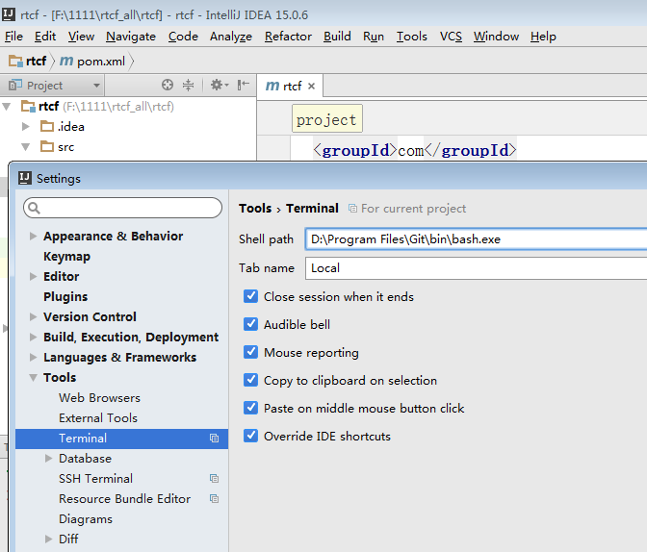Open the Project view dropdown
This screenshot has height=552, width=647.
96,86
